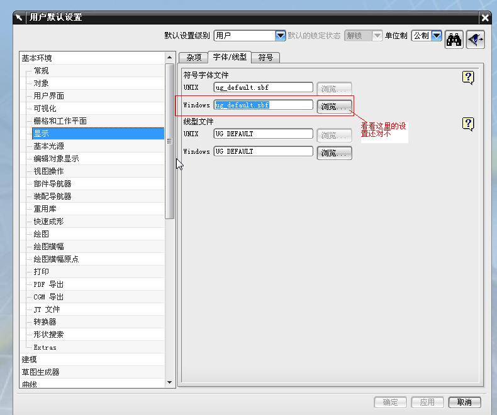Click the title bar pin icon
The height and width of the screenshot is (415, 497).
(x=19, y=17)
